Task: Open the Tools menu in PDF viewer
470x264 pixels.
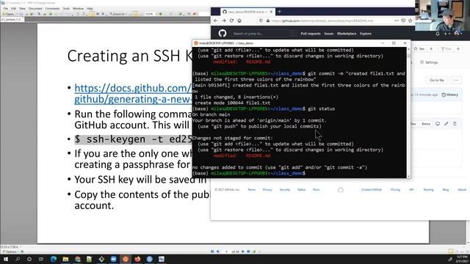Action: click(x=66, y=8)
